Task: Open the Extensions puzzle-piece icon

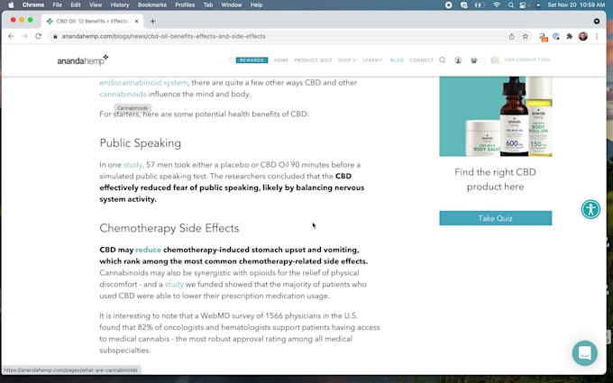Action: click(x=569, y=36)
